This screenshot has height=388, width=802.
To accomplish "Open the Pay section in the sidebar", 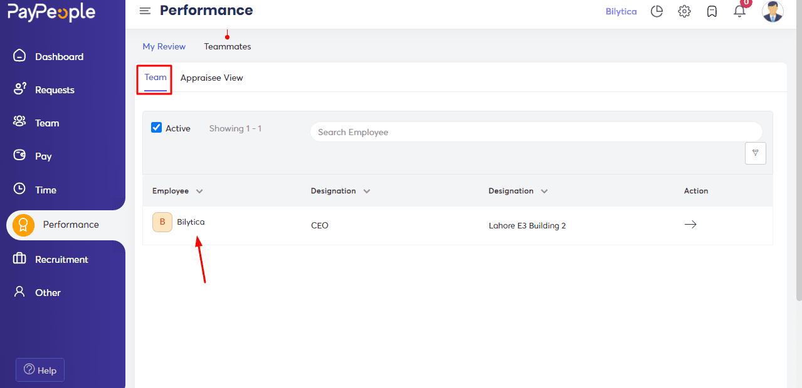I will coord(43,156).
